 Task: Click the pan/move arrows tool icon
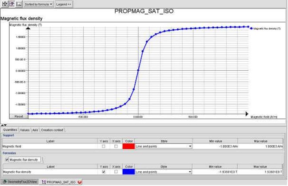5,4
